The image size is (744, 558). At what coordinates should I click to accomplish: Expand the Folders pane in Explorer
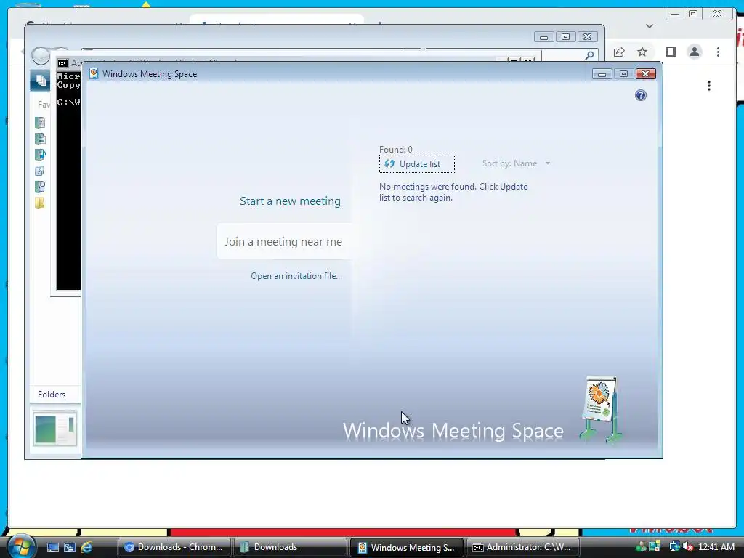click(x=52, y=395)
